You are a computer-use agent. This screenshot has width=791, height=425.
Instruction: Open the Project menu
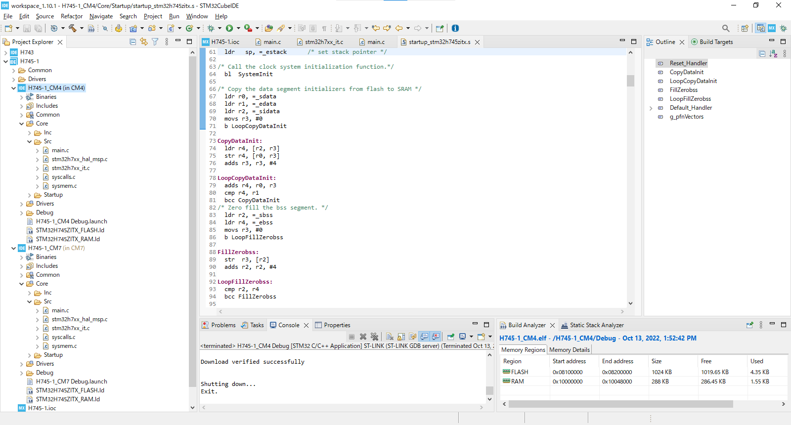153,16
